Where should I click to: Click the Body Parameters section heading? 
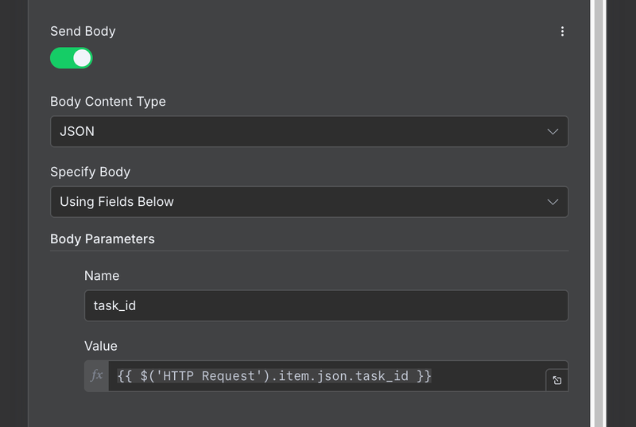click(103, 239)
